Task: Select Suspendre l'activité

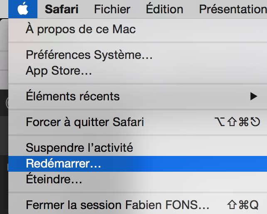Action: 79,147
